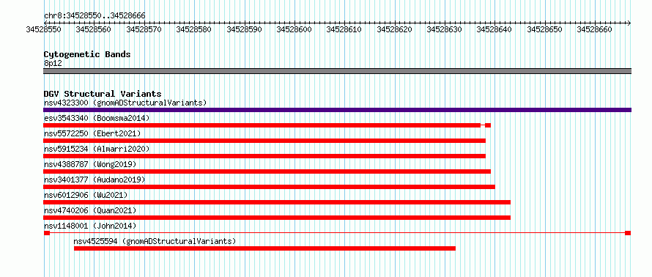The width and height of the screenshot is (652, 277).
Task: Click the nsv1148001 (John2014) label
Action: (90, 226)
